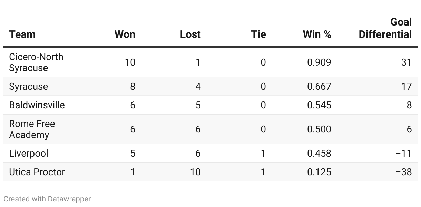Viewport: 421px width, 207px height.
Task: Click the Syracuse team name cell
Action: tap(29, 86)
